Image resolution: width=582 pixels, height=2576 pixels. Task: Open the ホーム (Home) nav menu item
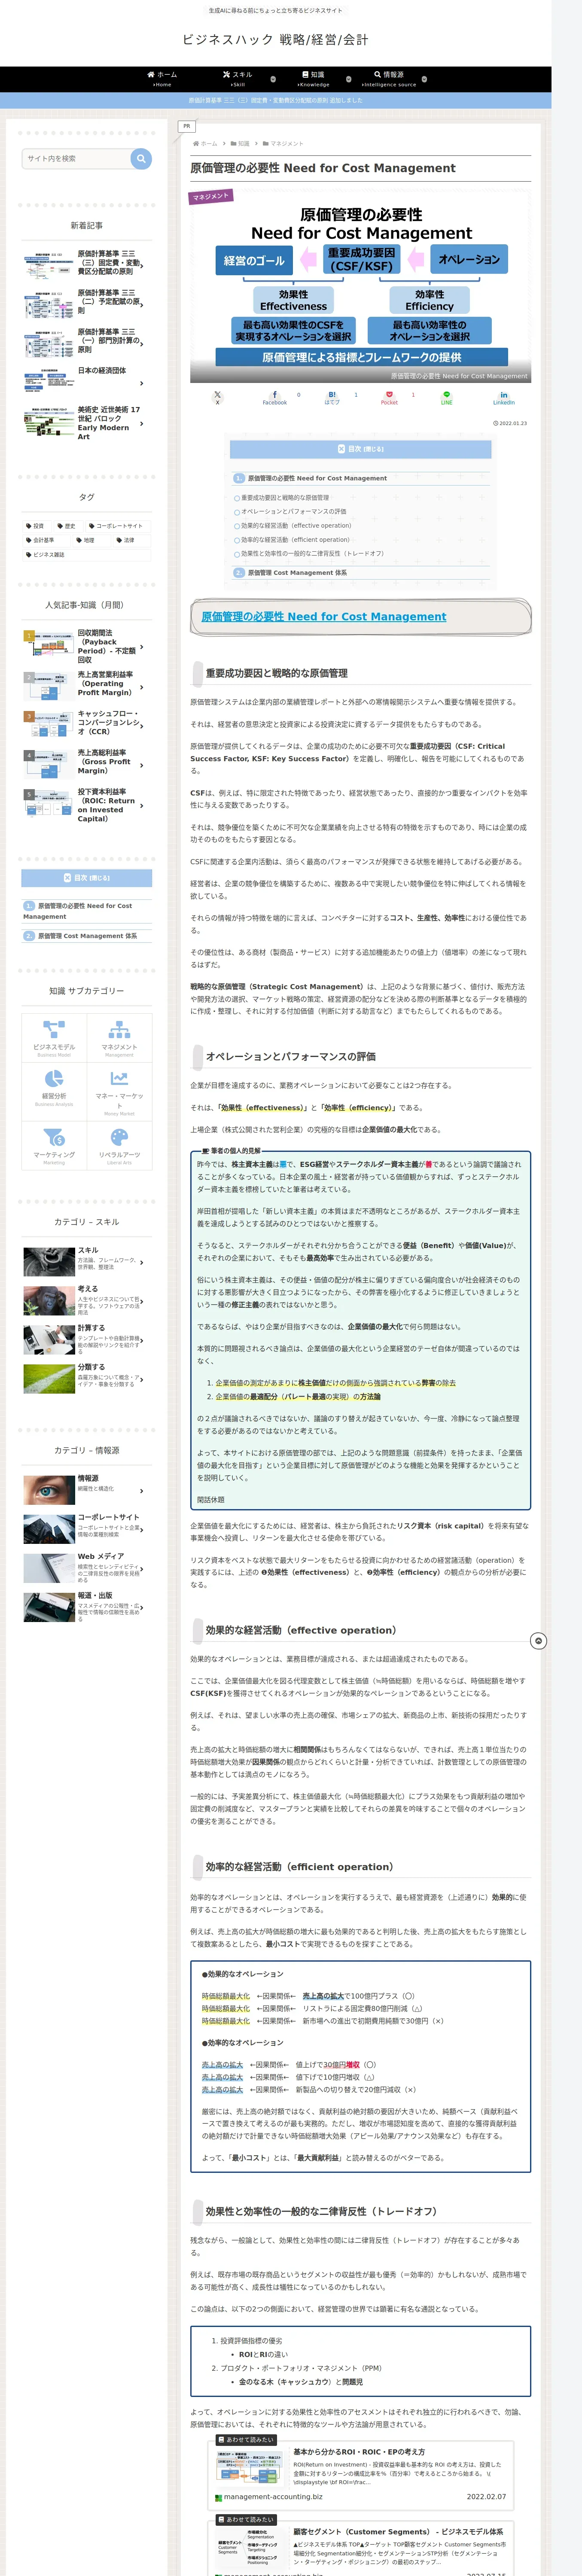point(162,79)
